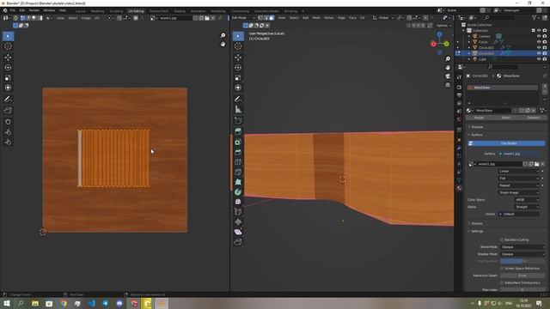Select the Extrude Region tool
550x309 pixels.
[238, 131]
